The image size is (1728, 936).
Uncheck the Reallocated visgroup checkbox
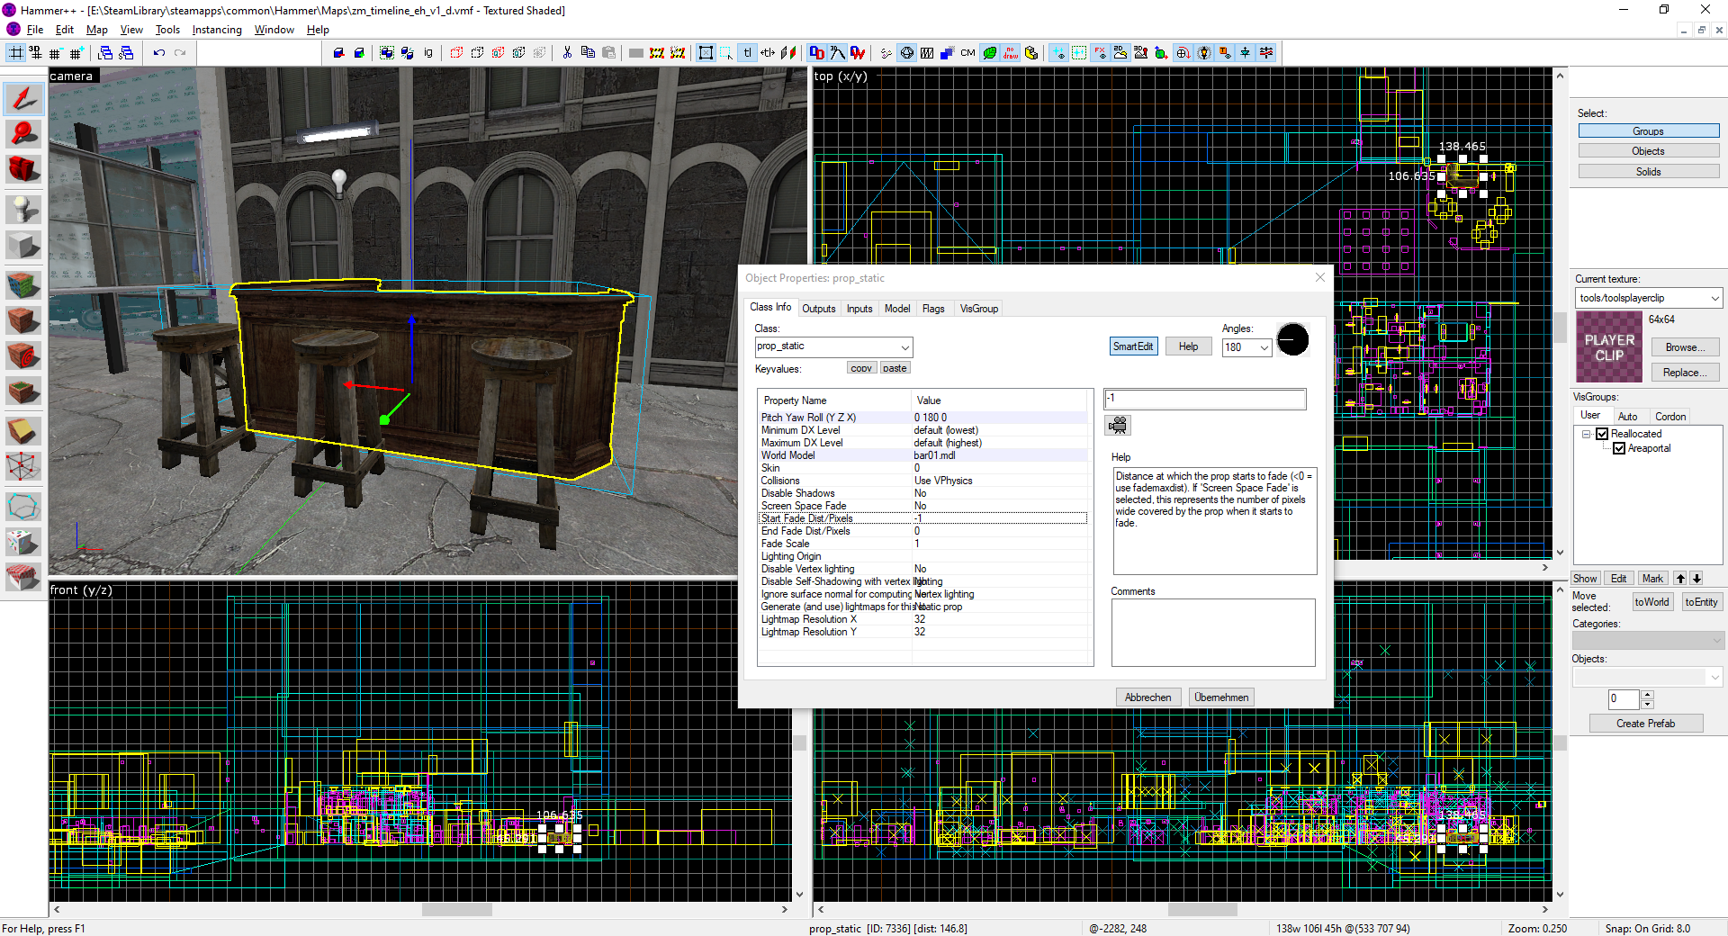[1602, 434]
